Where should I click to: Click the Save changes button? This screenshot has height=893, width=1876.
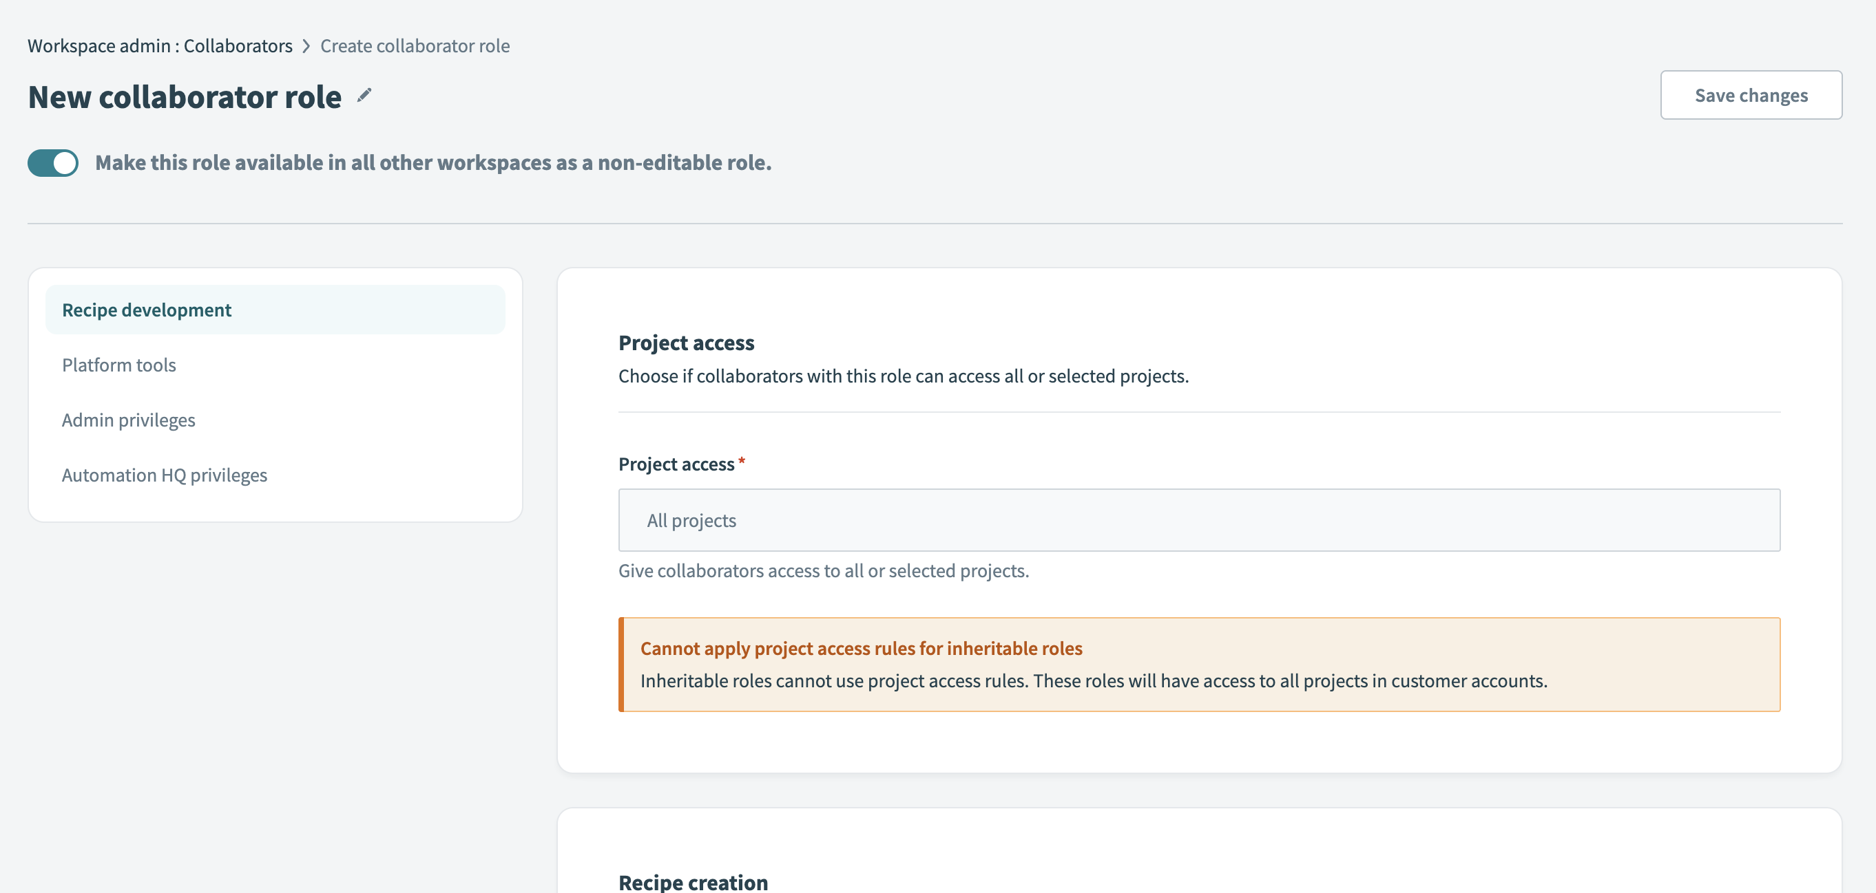click(x=1751, y=96)
